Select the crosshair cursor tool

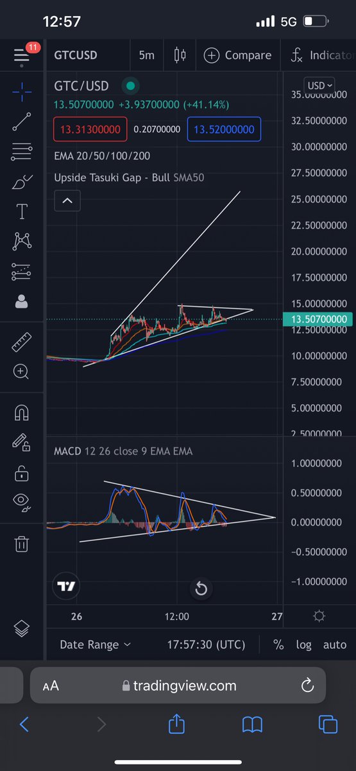click(22, 93)
